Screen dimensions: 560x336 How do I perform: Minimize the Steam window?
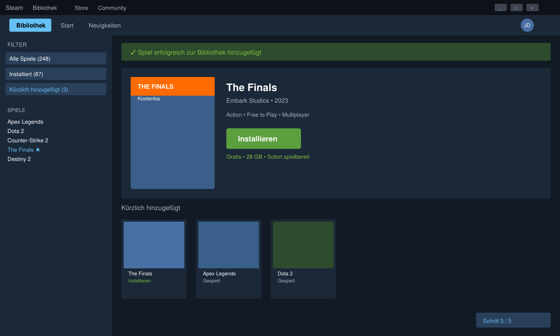point(501,7)
